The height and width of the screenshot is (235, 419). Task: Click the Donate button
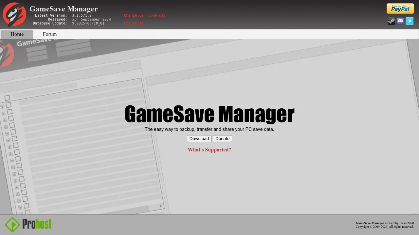pos(222,139)
